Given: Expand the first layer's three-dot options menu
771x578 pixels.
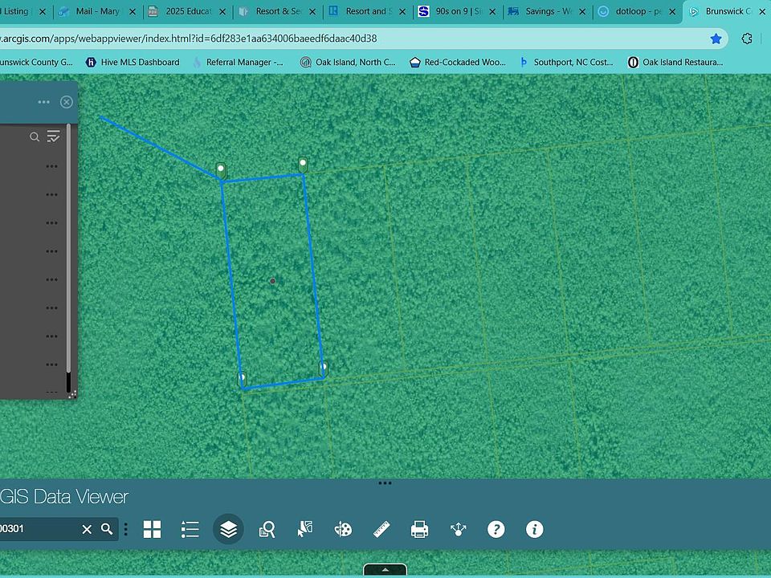Looking at the screenshot, I should click(52, 166).
